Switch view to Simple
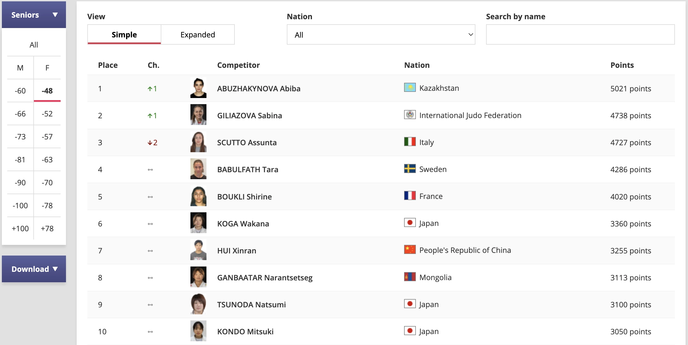688x345 pixels. coord(124,35)
